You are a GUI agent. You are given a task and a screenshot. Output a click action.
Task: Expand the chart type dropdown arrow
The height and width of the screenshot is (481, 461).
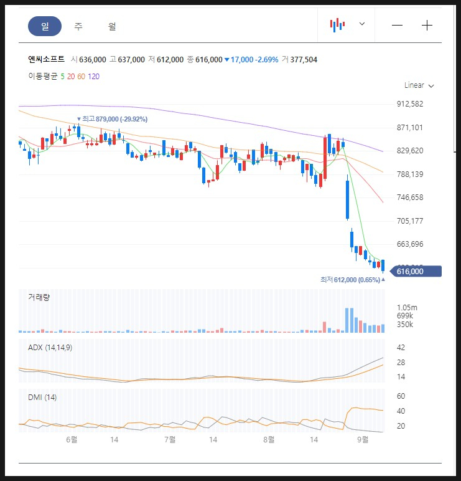pyautogui.click(x=362, y=24)
